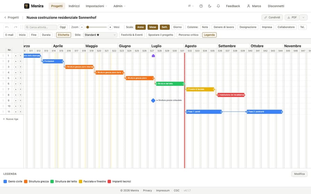
Task: Click the Menira logo icon
Action: click(x=27, y=6)
